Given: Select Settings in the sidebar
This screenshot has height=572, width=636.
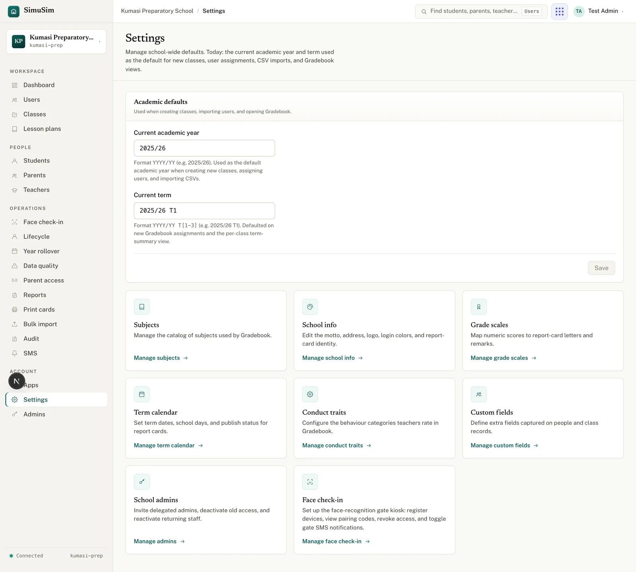Looking at the screenshot, I should click(x=56, y=400).
